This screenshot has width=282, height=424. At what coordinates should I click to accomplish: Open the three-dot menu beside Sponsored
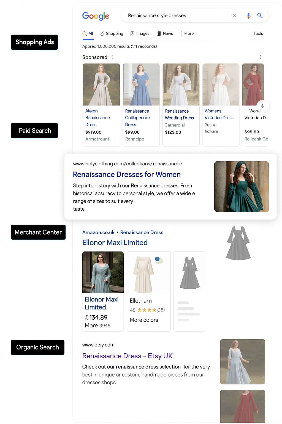point(112,57)
